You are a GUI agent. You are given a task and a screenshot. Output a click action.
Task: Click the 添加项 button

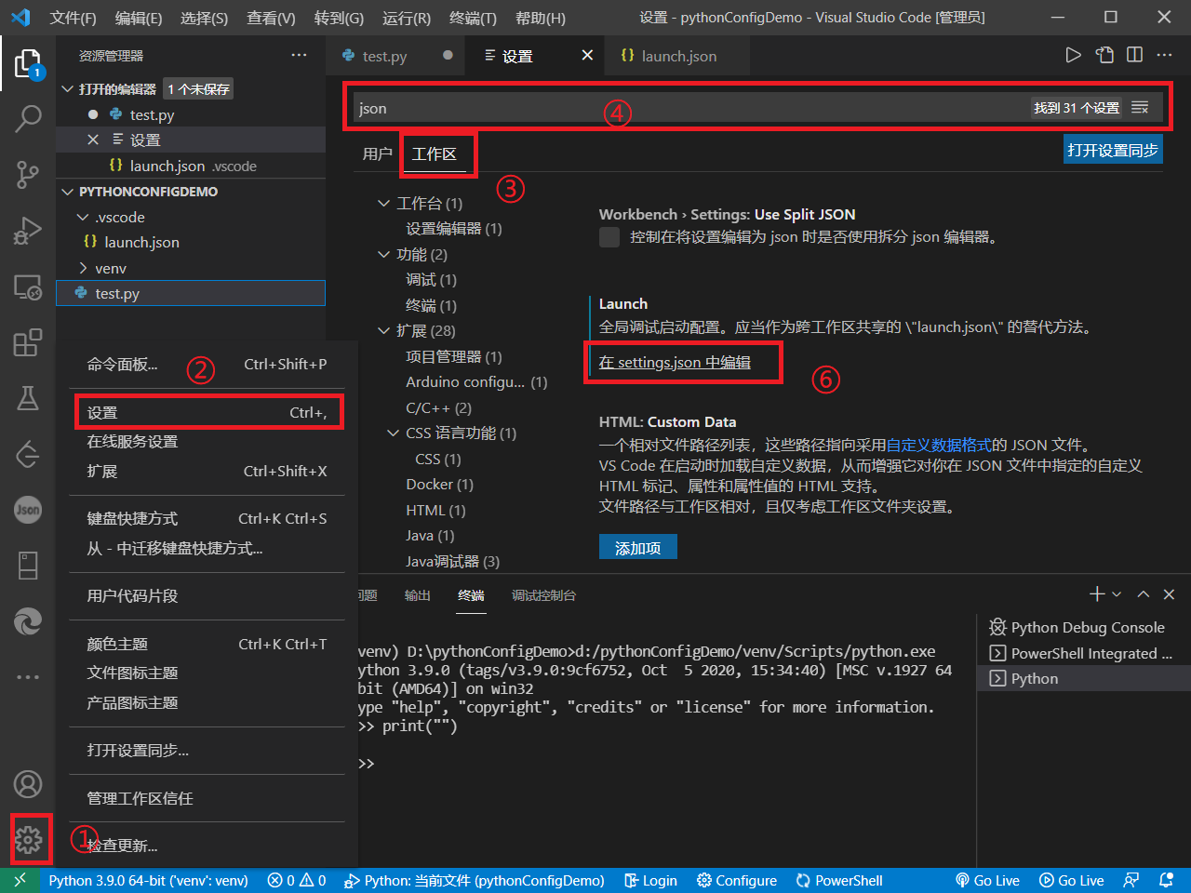click(637, 548)
